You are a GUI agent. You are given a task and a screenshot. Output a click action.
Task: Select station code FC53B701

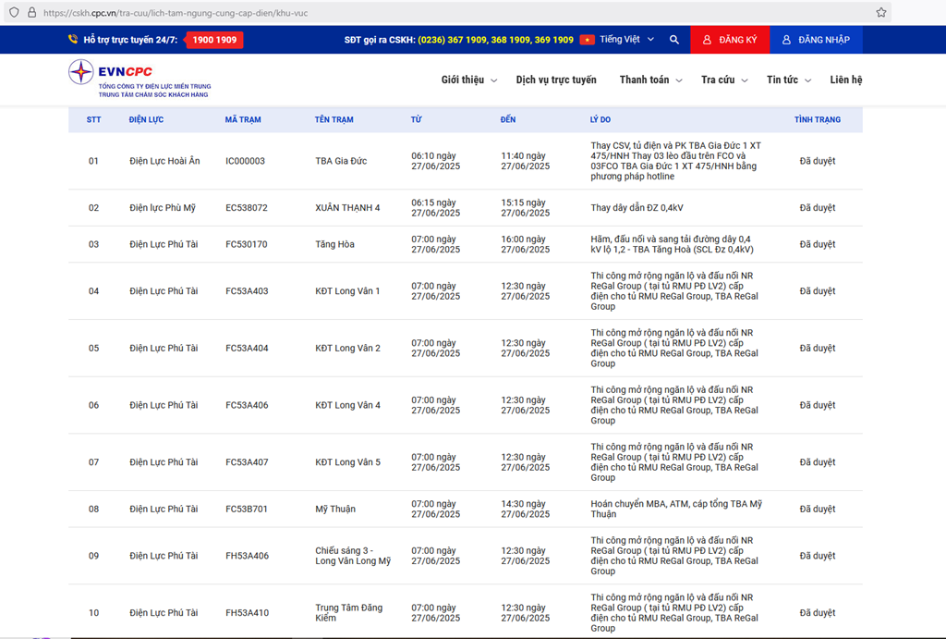pyautogui.click(x=246, y=510)
